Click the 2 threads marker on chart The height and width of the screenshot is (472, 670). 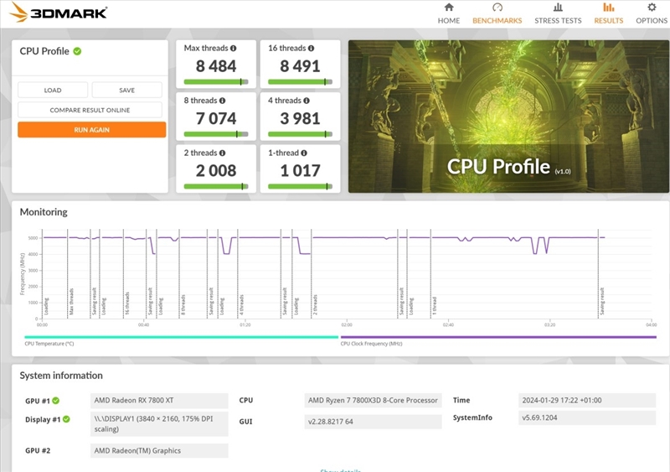(x=315, y=304)
